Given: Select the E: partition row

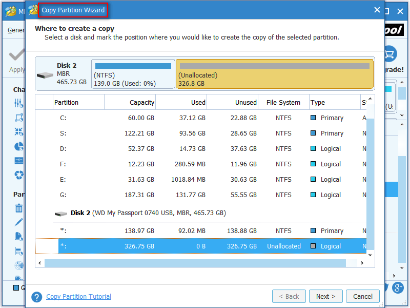Looking at the screenshot, I should [201, 180].
